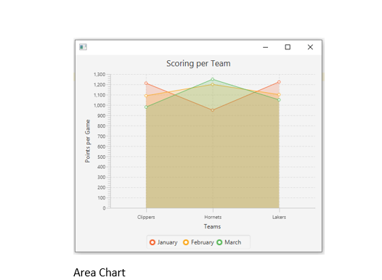Image resolution: width=382 pixels, height=280 pixels.
Task: Select the March legend label
Action: pyautogui.click(x=233, y=242)
